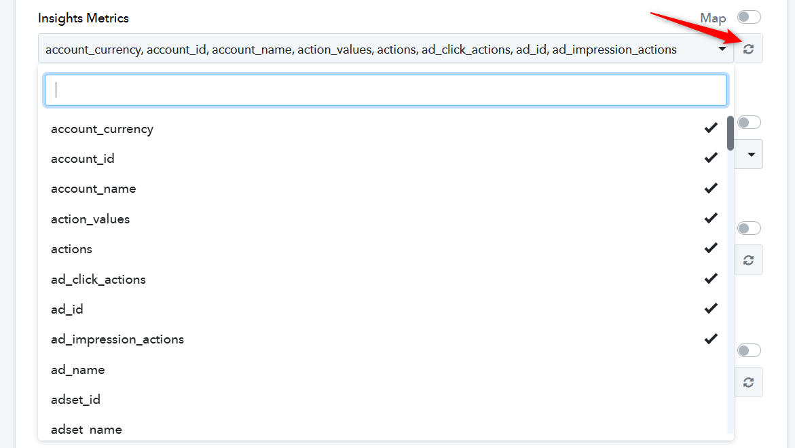Collapse the Insights Metrics dropdown arrow
Image resolution: width=795 pixels, height=448 pixels.
(x=722, y=49)
